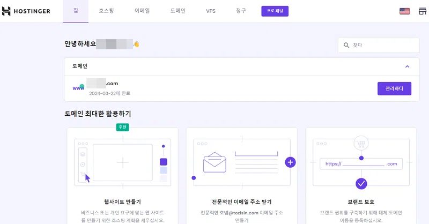Click the 관리하다 button
Screen dimensions: 429x224
(394, 88)
